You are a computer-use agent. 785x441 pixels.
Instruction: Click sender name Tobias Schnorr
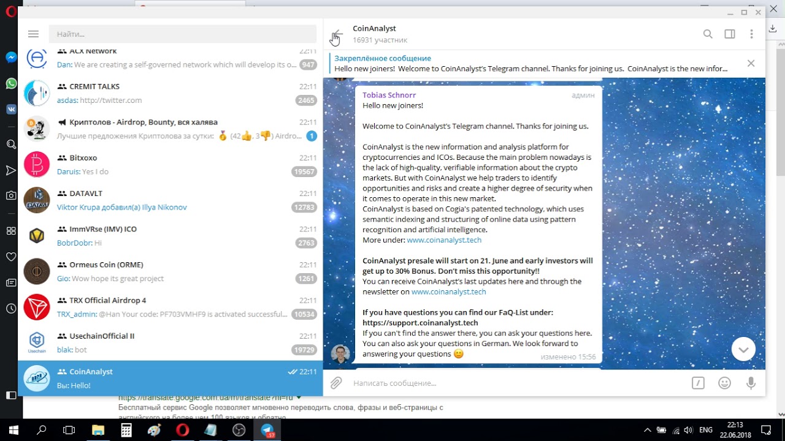[x=389, y=95]
